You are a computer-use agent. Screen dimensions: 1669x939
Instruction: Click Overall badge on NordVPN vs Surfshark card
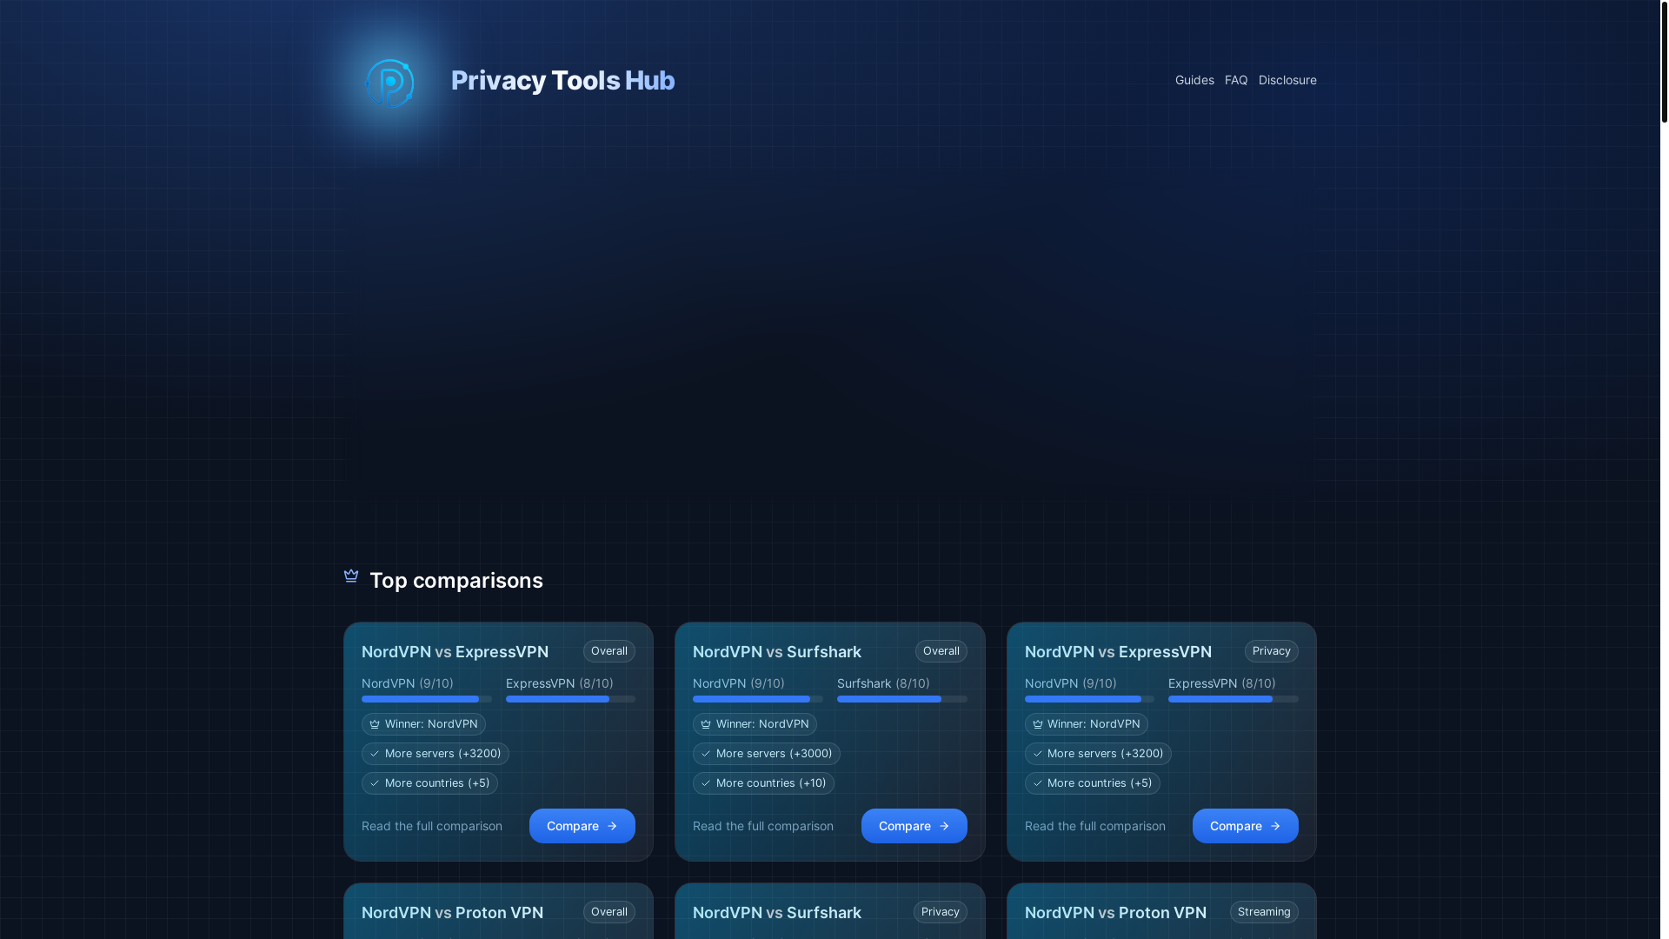(x=941, y=651)
